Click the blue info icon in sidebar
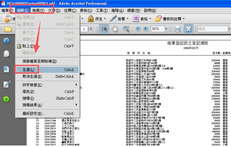 6,41
